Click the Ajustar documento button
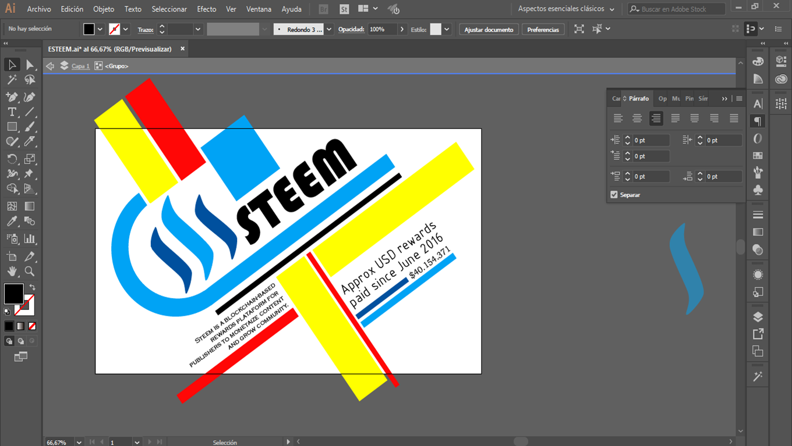The height and width of the screenshot is (446, 792). 489,29
